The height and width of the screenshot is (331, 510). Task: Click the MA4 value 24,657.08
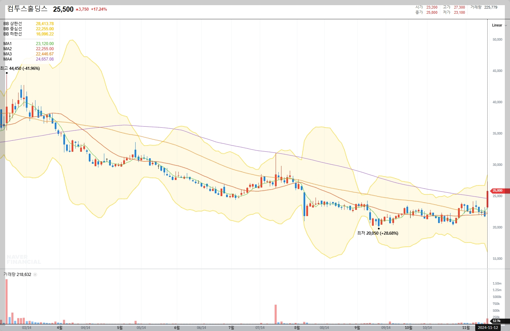pos(45,59)
